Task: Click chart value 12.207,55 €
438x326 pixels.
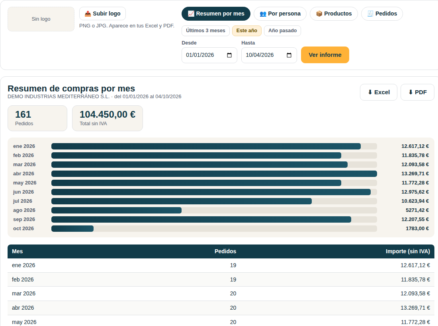Action: pyautogui.click(x=415, y=219)
